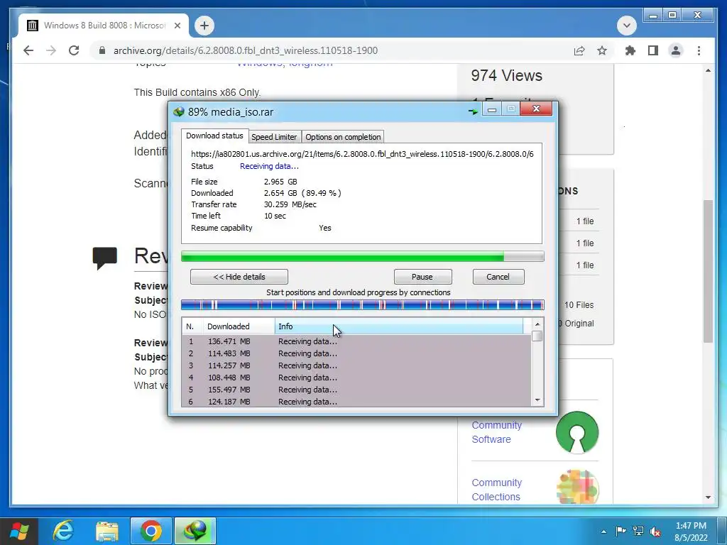
Task: Close the IDM download dialog
Action: [x=536, y=109]
